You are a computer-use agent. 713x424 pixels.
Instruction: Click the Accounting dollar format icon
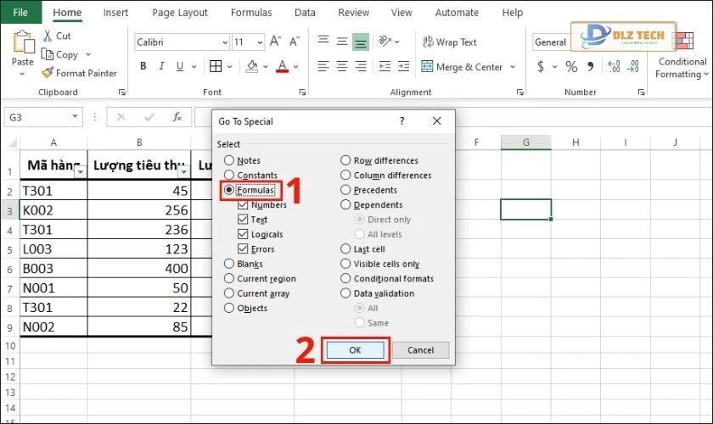pos(540,67)
